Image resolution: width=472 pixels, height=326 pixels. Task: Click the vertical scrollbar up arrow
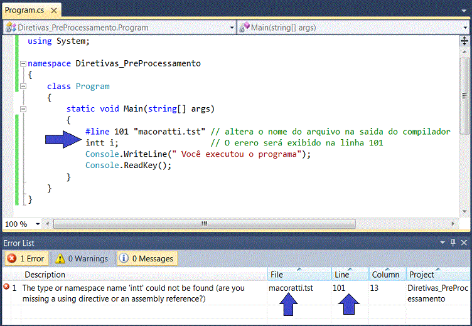(x=464, y=52)
